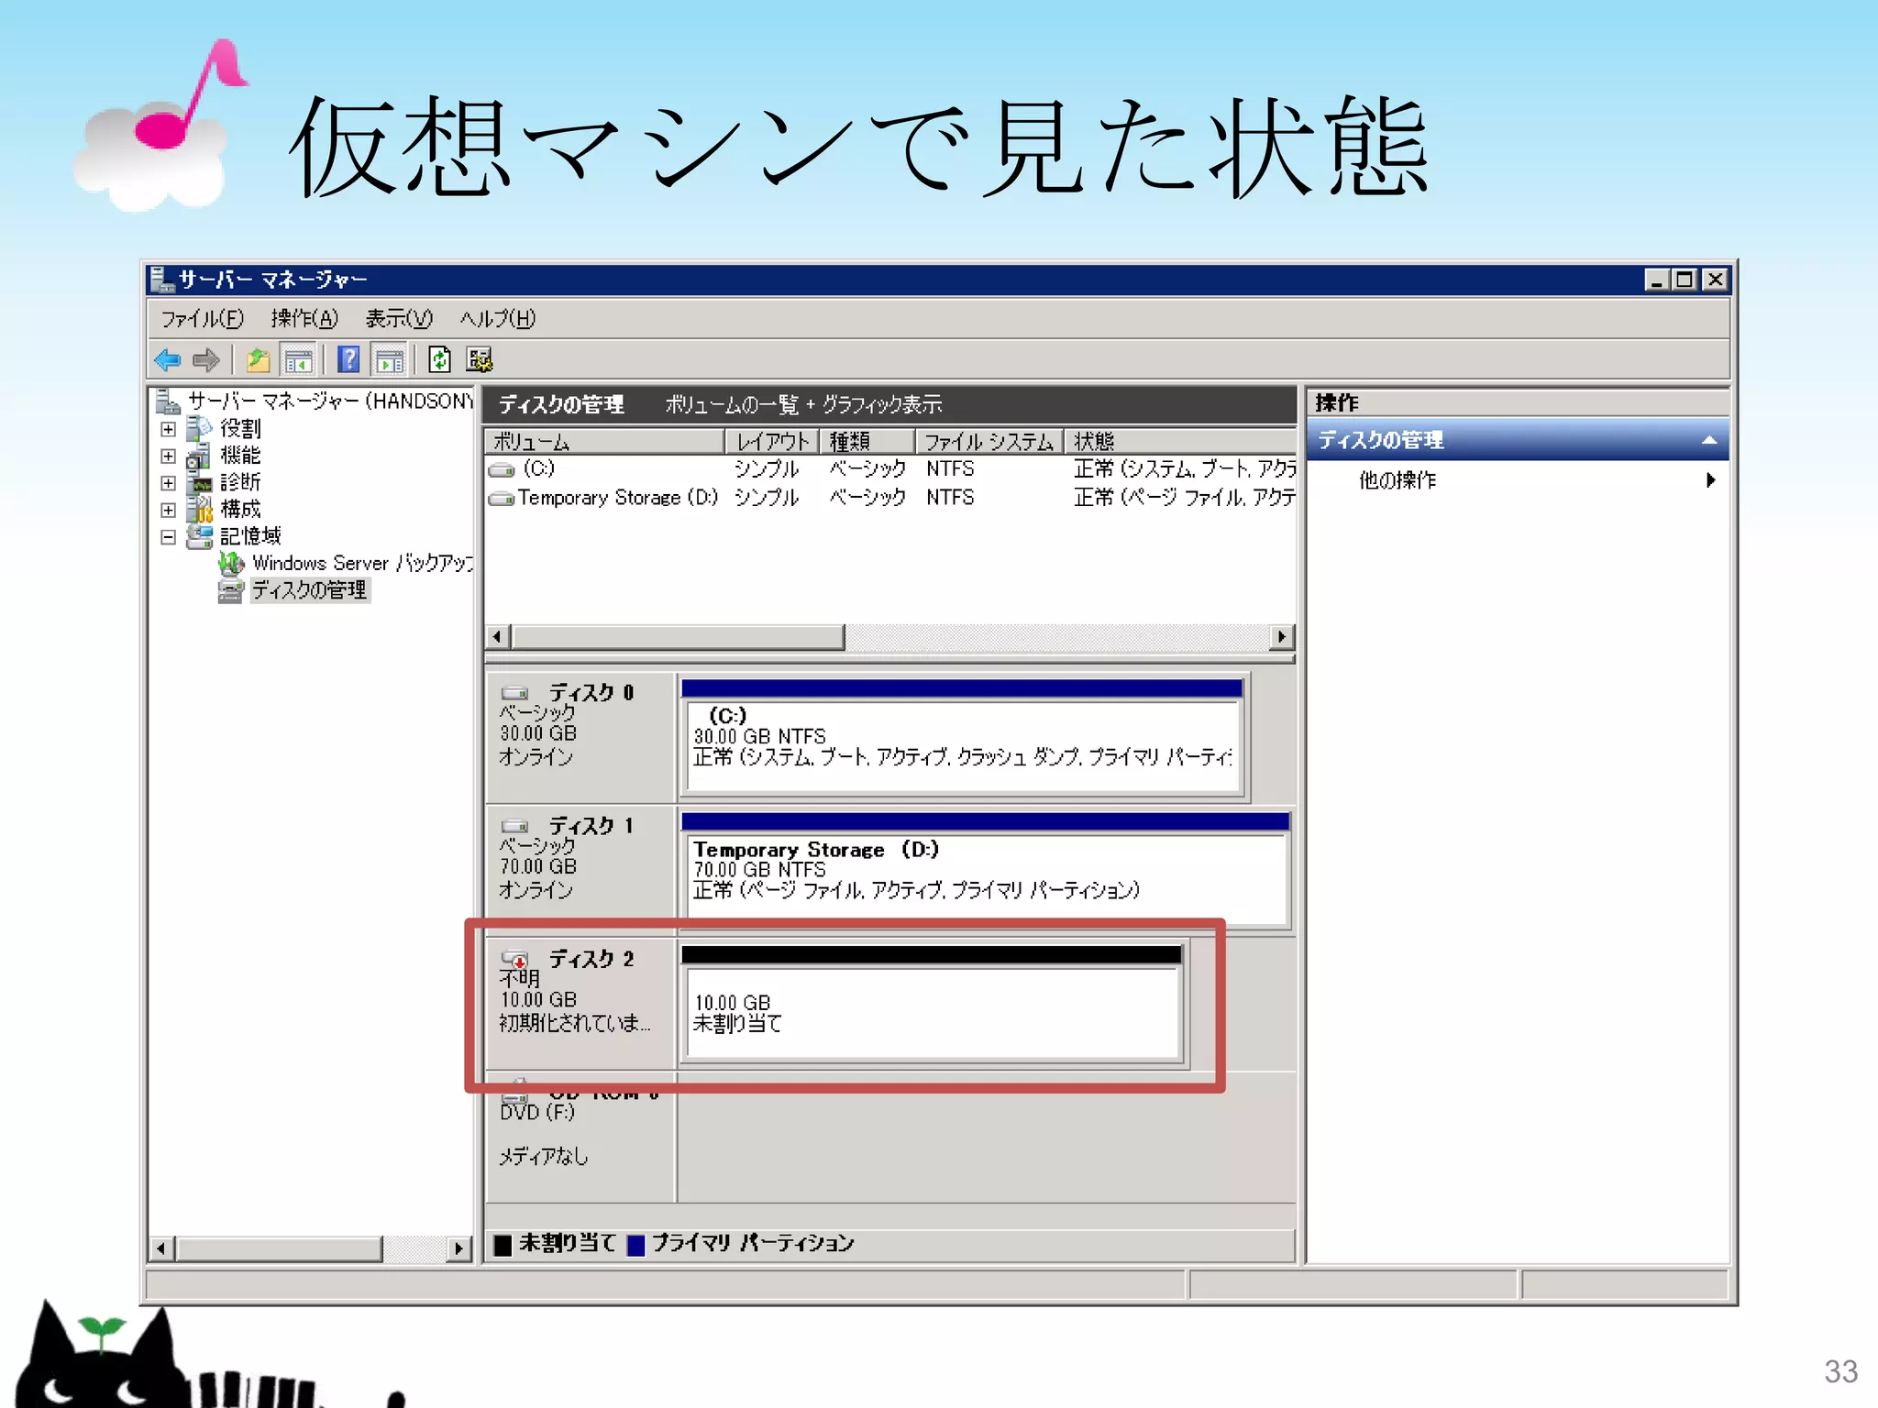This screenshot has height=1408, width=1878.
Task: Select 記憶域 in the tree
Action: [250, 537]
